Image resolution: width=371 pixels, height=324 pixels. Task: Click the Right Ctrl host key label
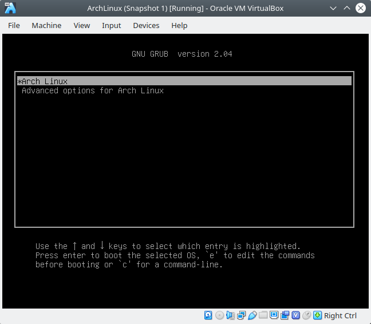pos(340,316)
